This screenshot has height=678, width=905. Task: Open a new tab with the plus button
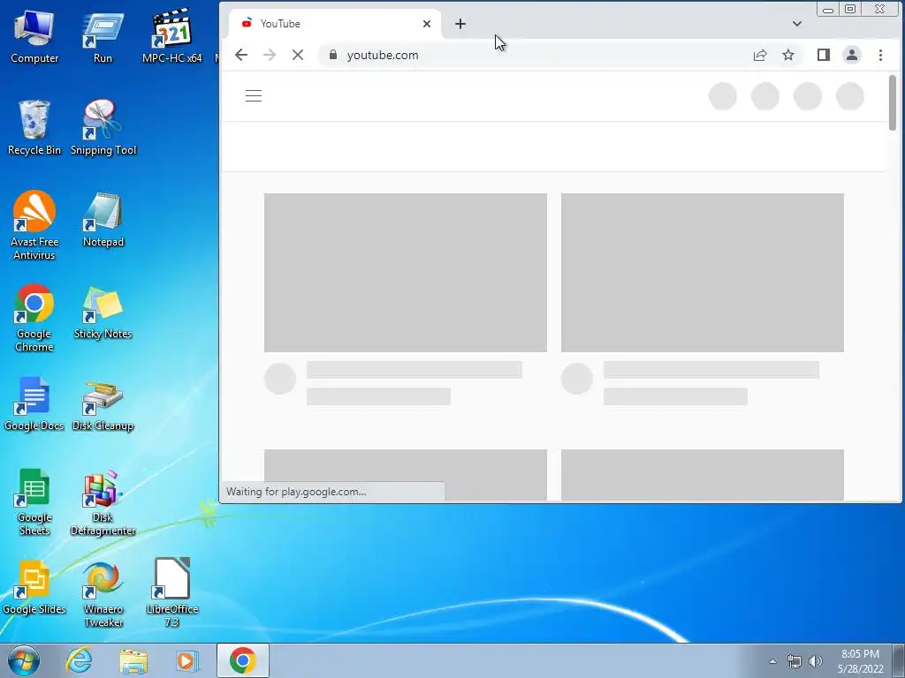460,24
